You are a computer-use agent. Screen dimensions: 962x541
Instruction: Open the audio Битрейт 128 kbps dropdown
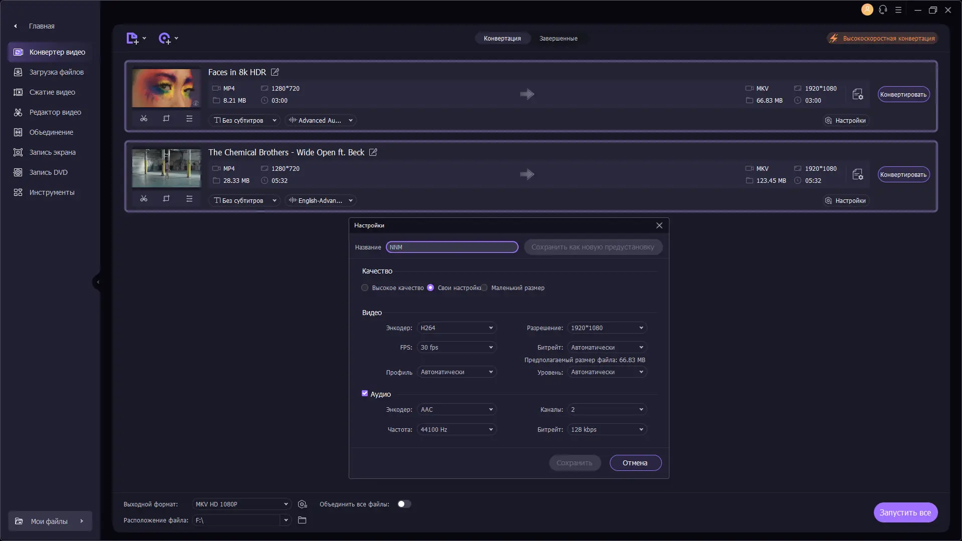[x=607, y=430]
